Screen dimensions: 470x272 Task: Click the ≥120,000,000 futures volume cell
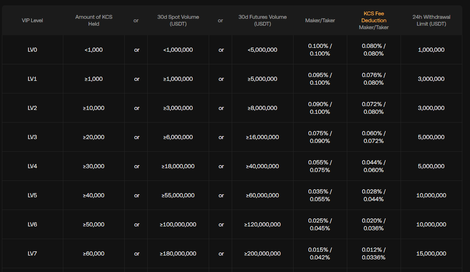pyautogui.click(x=262, y=224)
